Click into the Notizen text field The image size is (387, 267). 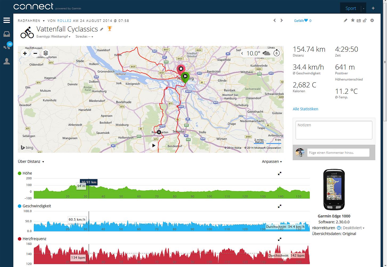point(334,130)
